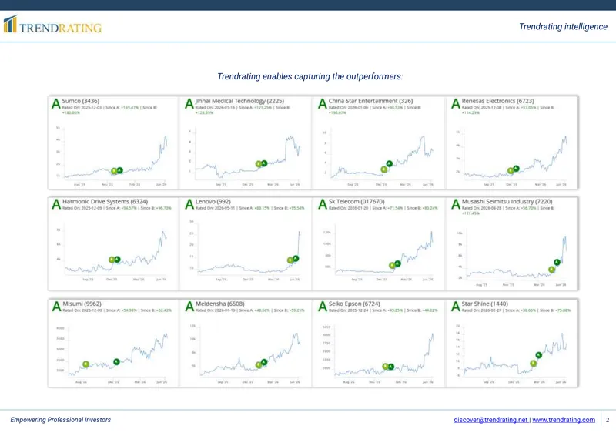Select the "China Star Entertainment (326)" title
The image size is (616, 436).
click(371, 101)
